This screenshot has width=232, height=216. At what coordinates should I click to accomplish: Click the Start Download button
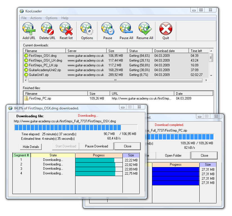coord(66,146)
